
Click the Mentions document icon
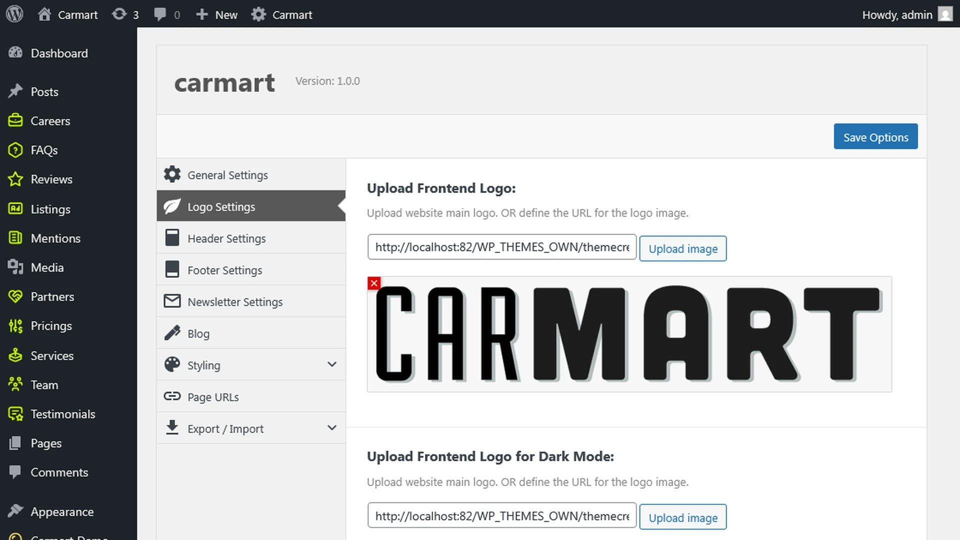[15, 238]
